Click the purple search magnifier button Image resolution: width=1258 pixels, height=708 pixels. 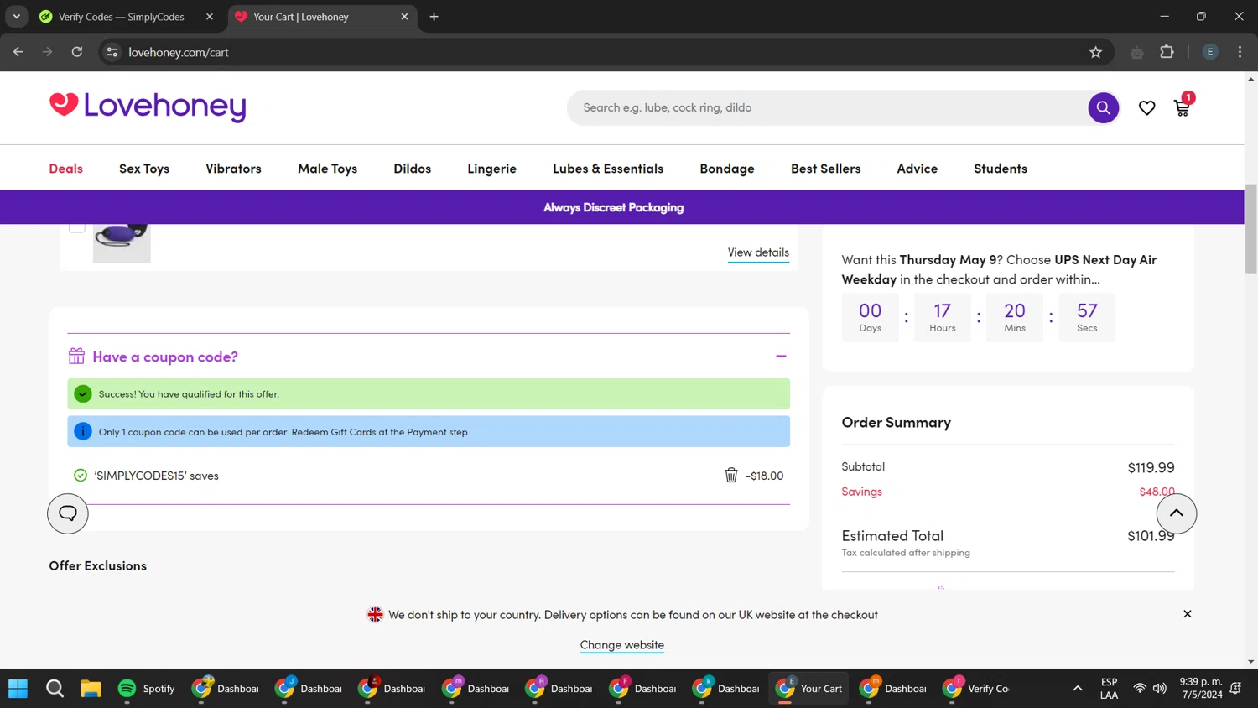1103,107
